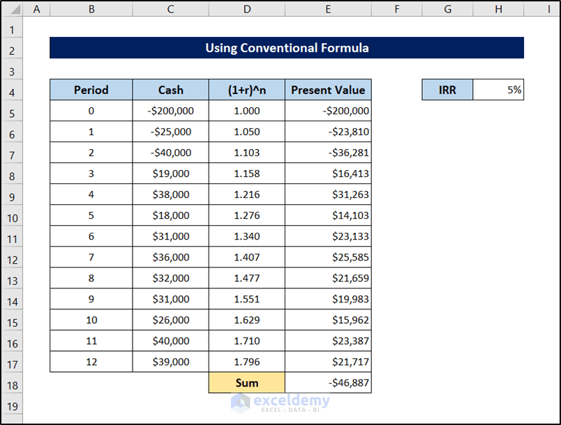
Task: Click the IRR label cell
Action: tap(447, 90)
